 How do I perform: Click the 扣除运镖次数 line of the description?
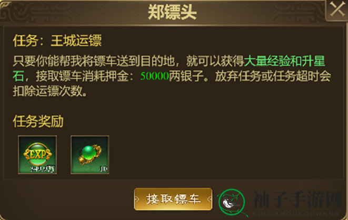coord(49,91)
